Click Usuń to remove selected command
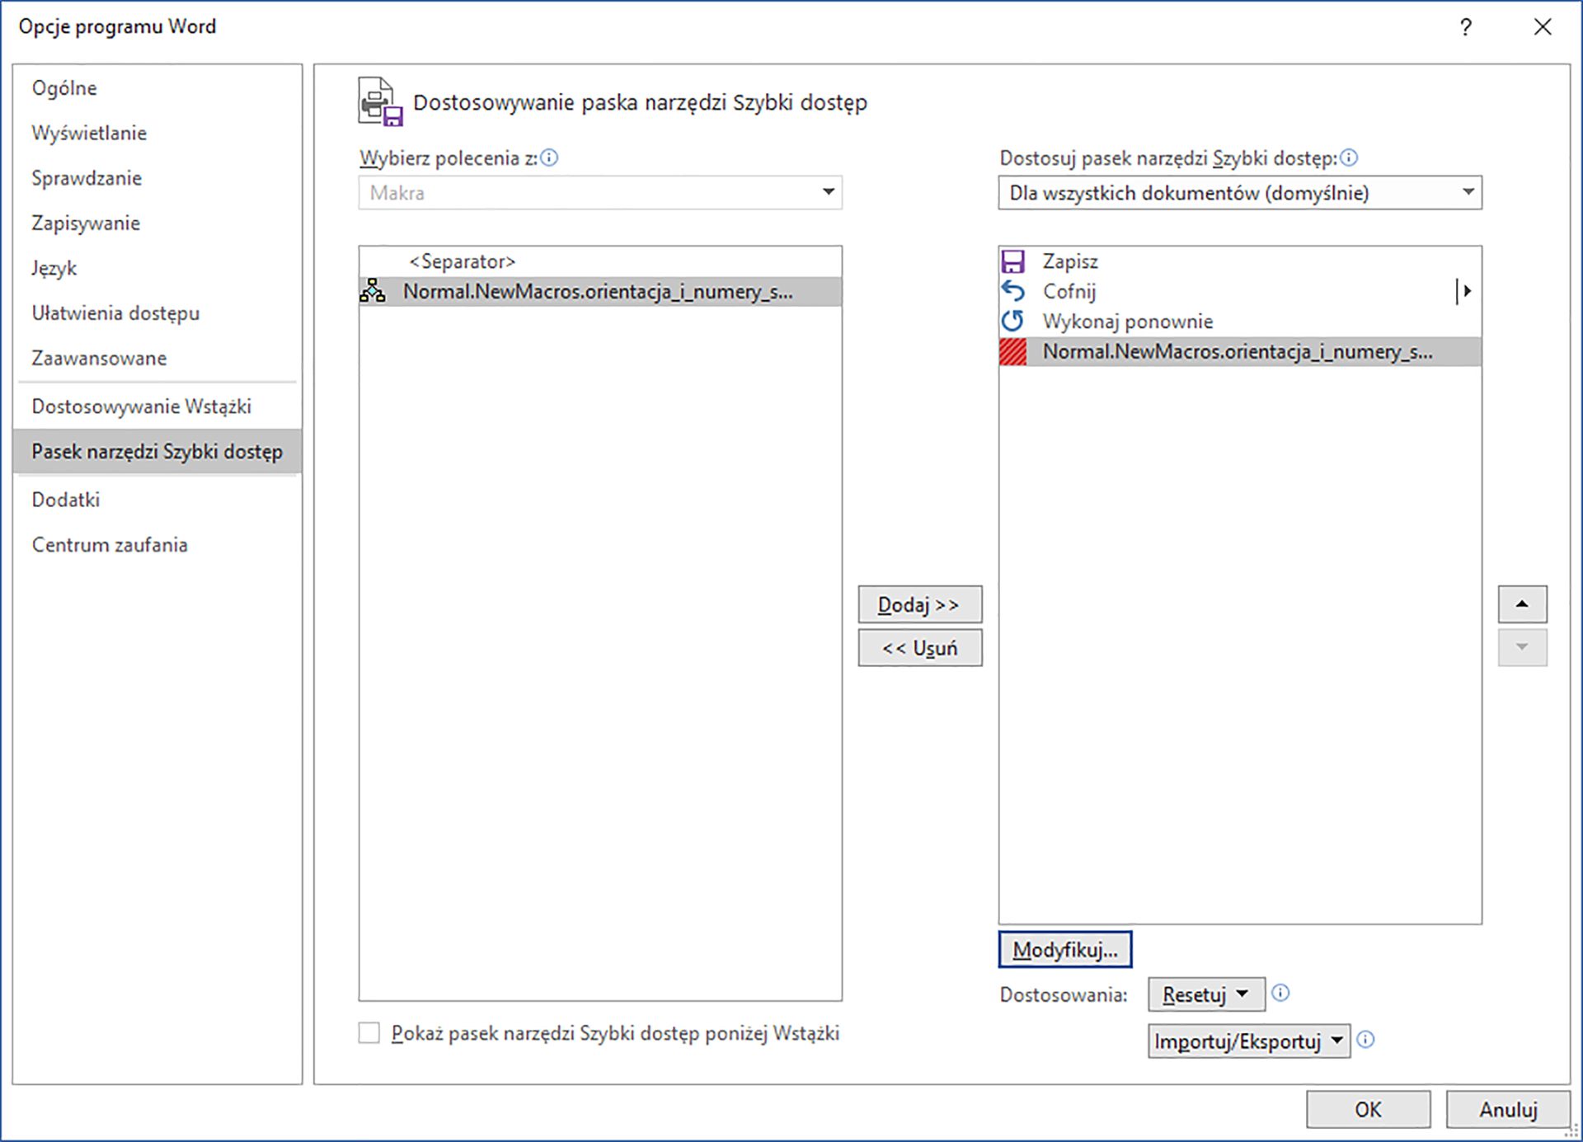Viewport: 1583px width, 1142px height. (918, 648)
